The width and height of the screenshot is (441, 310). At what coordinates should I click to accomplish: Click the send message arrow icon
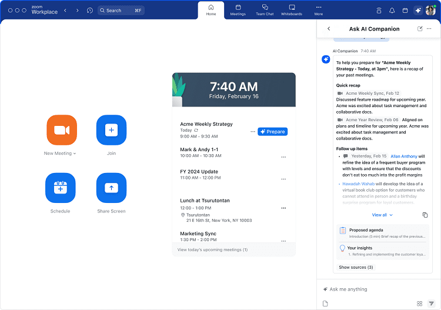431,304
